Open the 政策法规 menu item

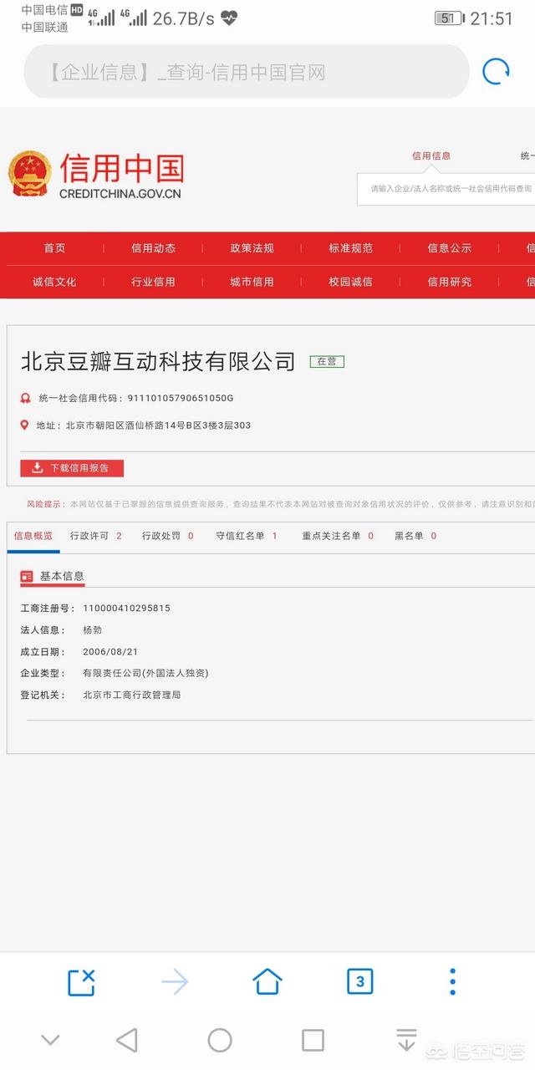point(252,248)
